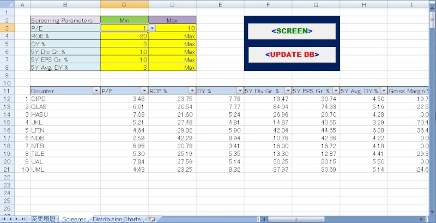The height and width of the screenshot is (223, 436).
Task: Click DY value 8.32 for UML
Action: (220, 170)
